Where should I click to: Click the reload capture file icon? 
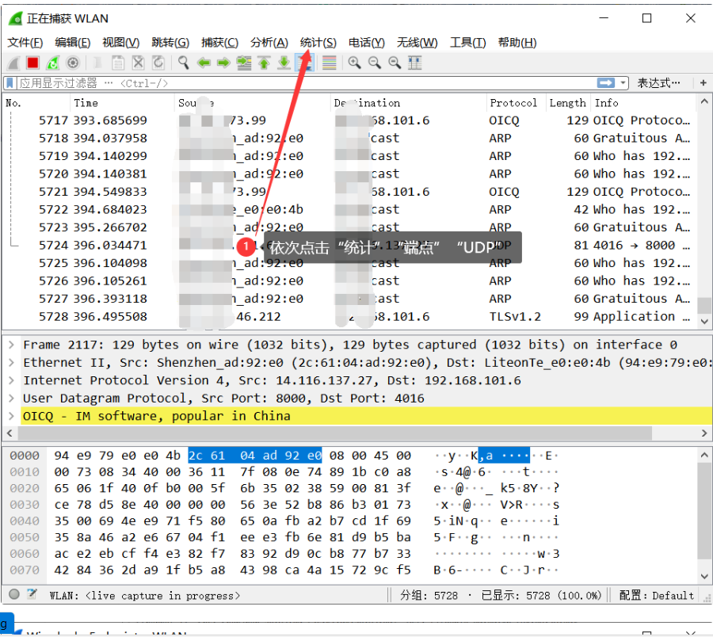point(158,63)
